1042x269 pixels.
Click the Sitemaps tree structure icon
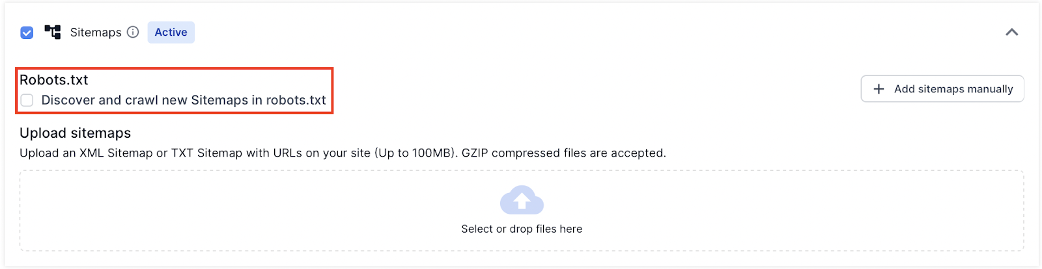click(x=53, y=32)
